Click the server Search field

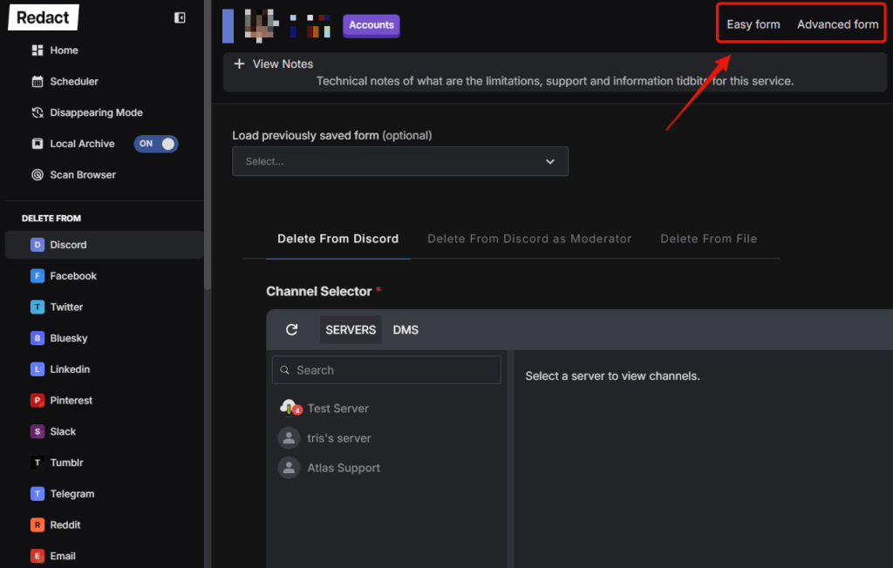click(x=386, y=370)
